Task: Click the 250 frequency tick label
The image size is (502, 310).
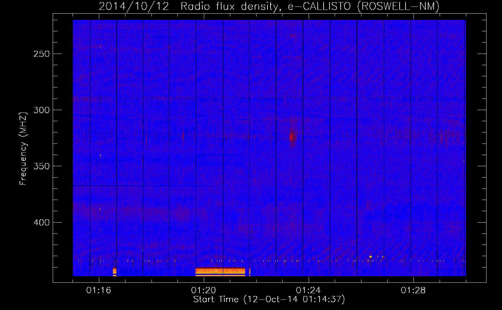Action: [42, 54]
